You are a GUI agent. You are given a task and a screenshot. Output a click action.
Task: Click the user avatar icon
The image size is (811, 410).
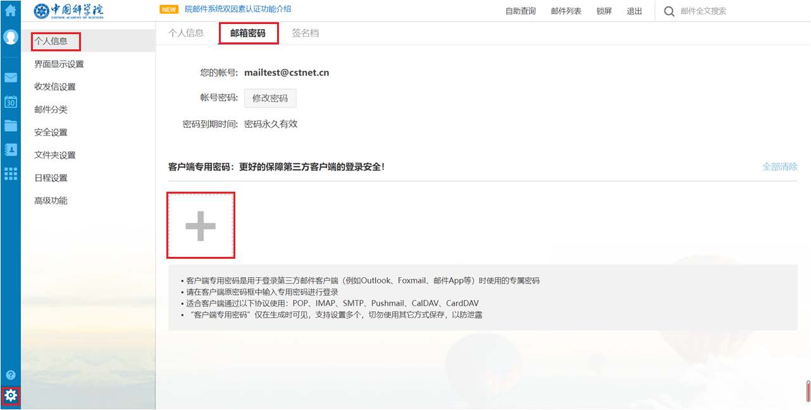pyautogui.click(x=10, y=37)
